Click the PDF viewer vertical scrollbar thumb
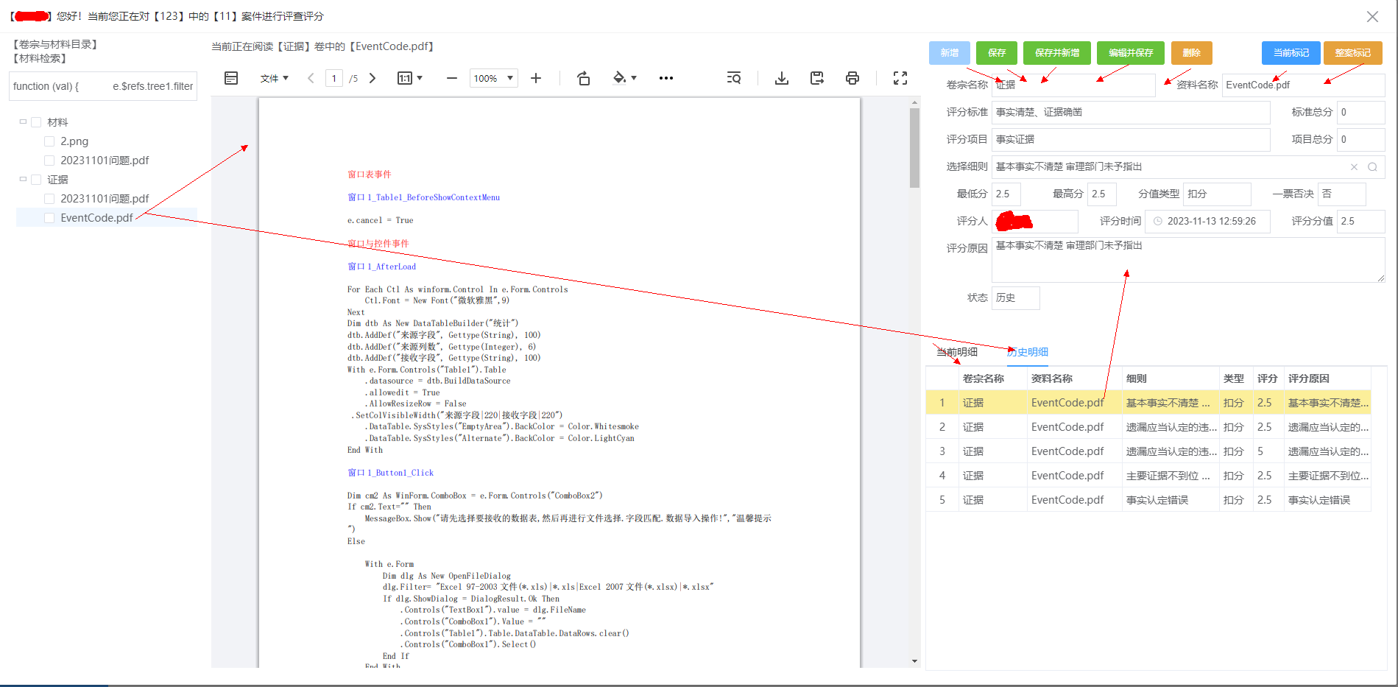Image resolution: width=1398 pixels, height=687 pixels. (x=914, y=147)
